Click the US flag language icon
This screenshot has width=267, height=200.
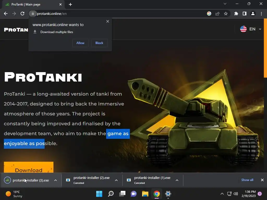pyautogui.click(x=243, y=29)
